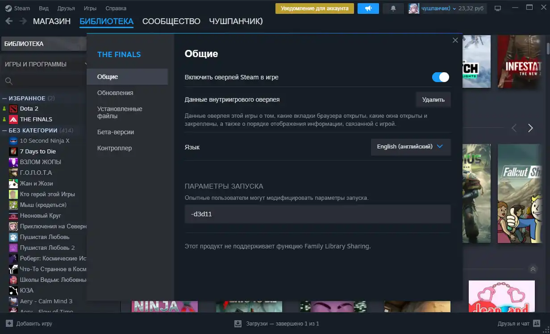Go to the СООБЩЕСТВО section
Image resolution: width=550 pixels, height=334 pixels.
click(x=171, y=21)
